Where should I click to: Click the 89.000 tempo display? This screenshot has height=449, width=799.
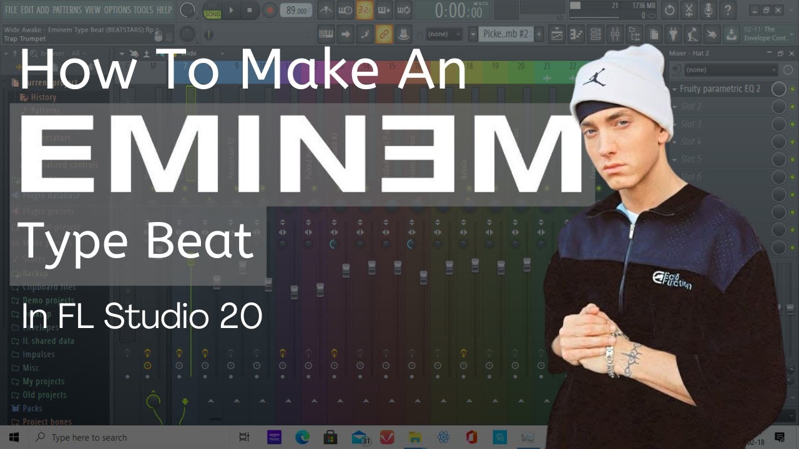(297, 11)
